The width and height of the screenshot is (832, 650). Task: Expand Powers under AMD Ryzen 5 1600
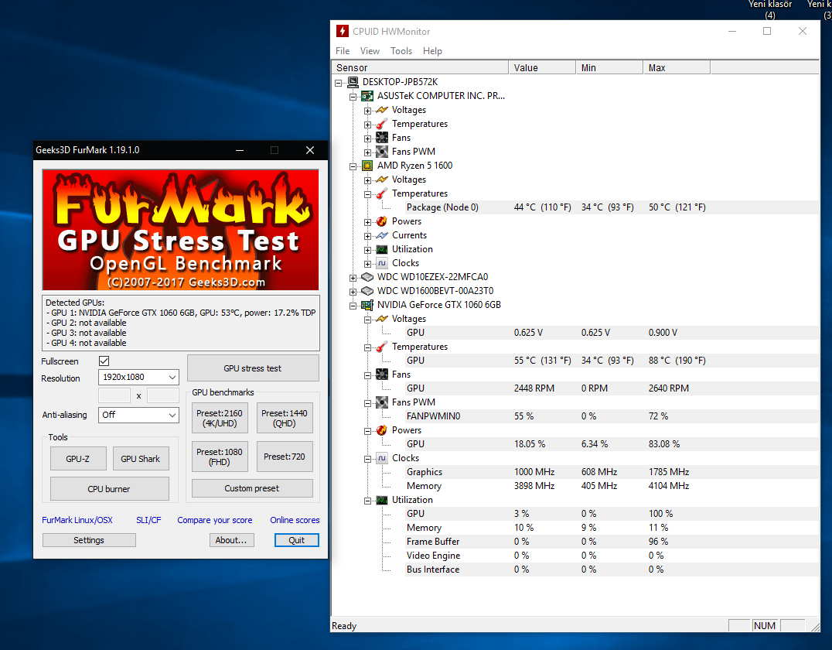(x=368, y=222)
